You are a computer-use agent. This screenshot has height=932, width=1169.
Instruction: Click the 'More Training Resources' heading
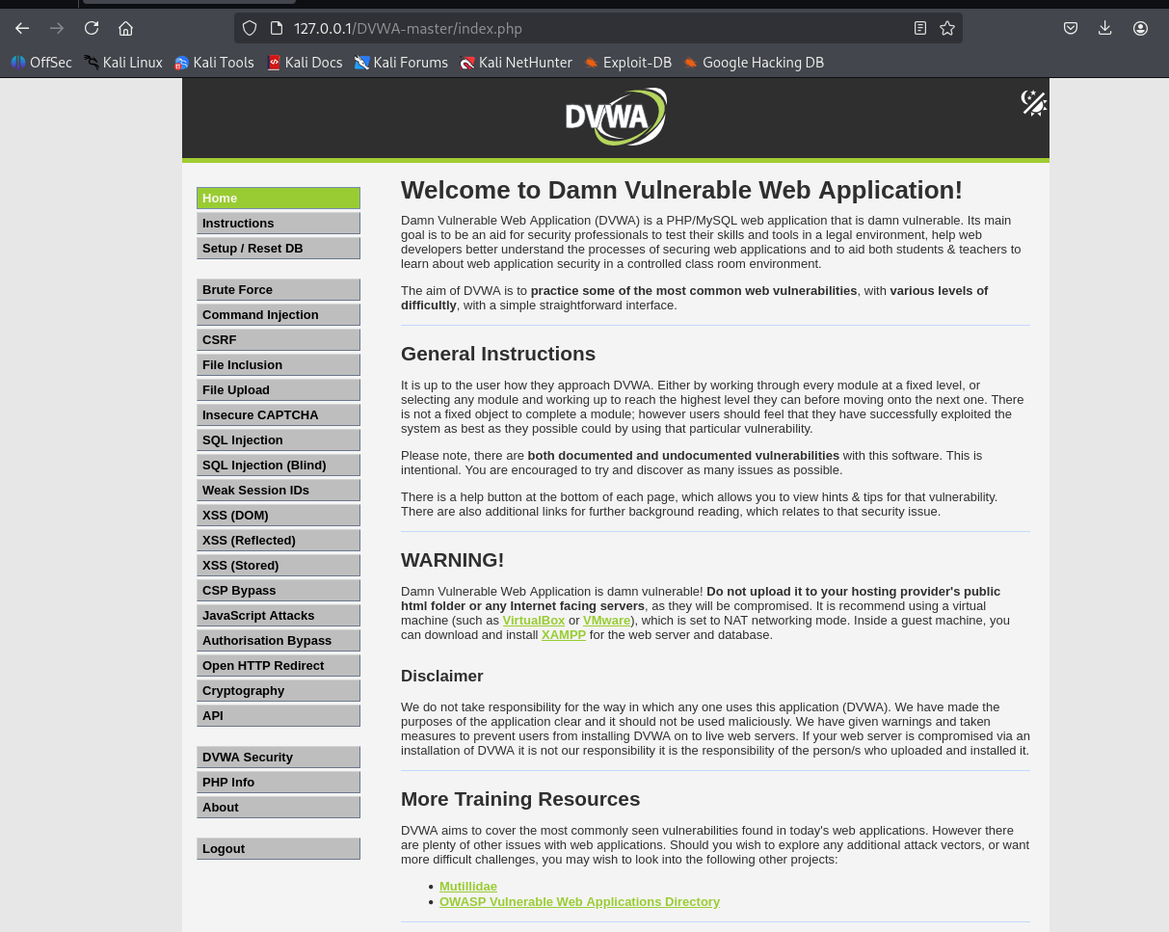click(x=520, y=799)
